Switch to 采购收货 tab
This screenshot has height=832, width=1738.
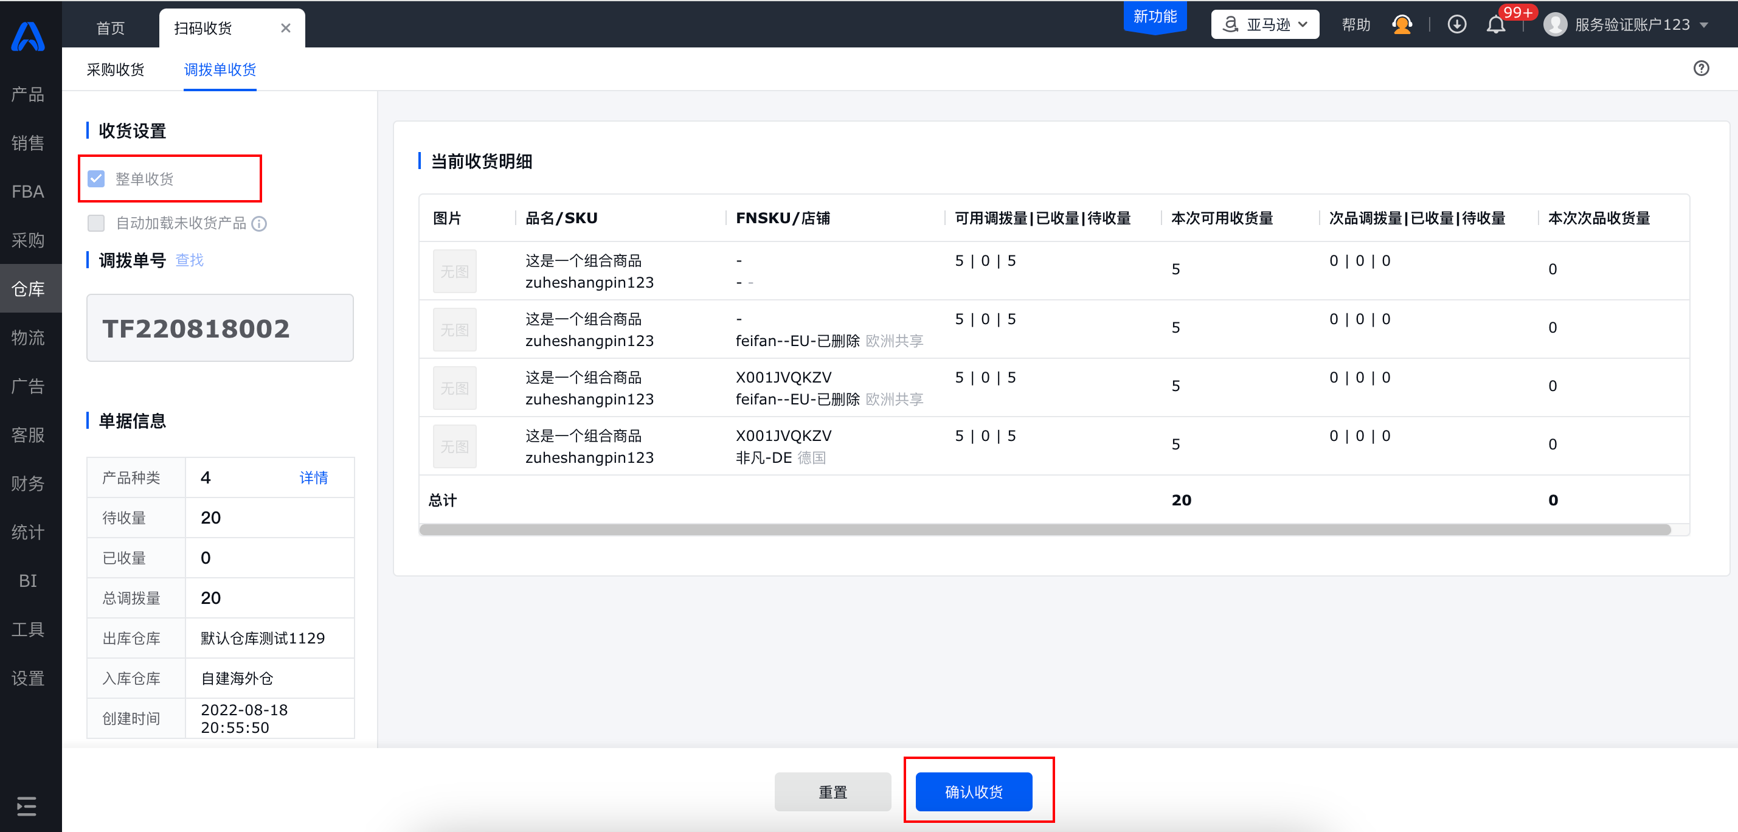click(116, 69)
